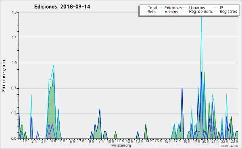
Task: Click the "20 h" x-axis tick label
Action: click(206, 141)
